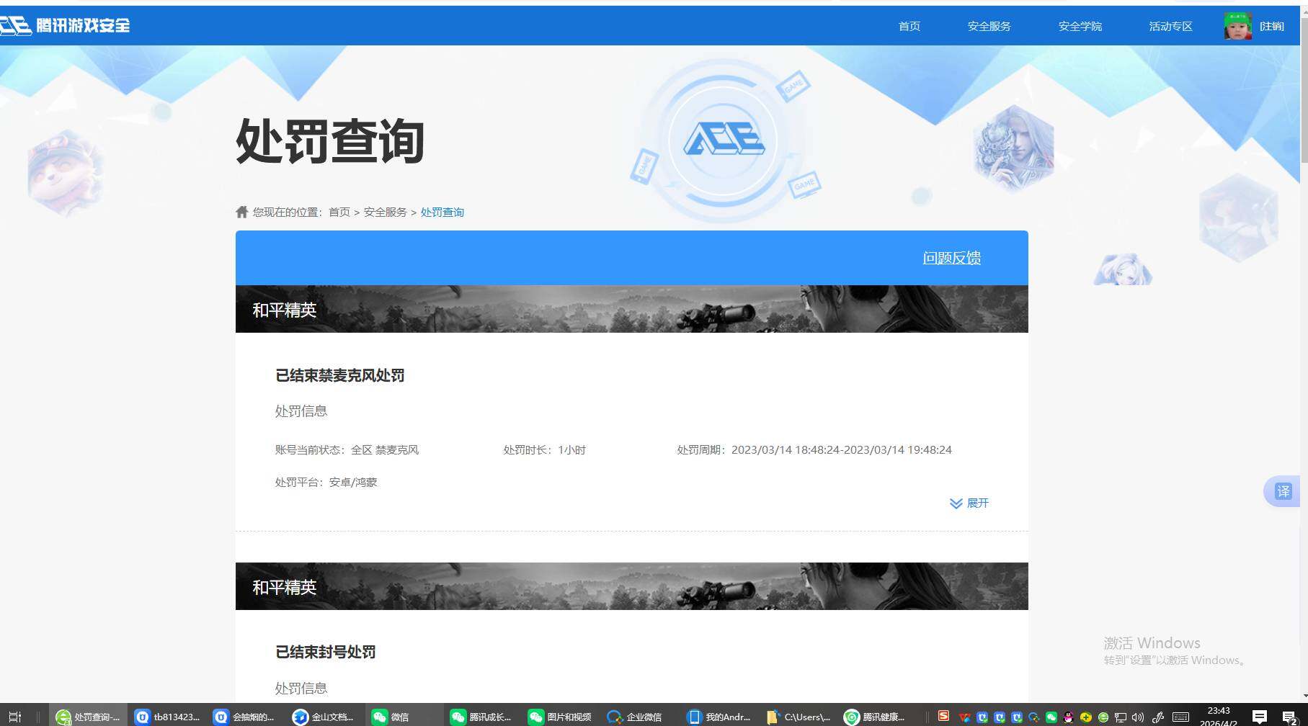Click the home breadcrumb icon beside 您现在的位置
Screen dimensions: 1308x726
(242, 211)
